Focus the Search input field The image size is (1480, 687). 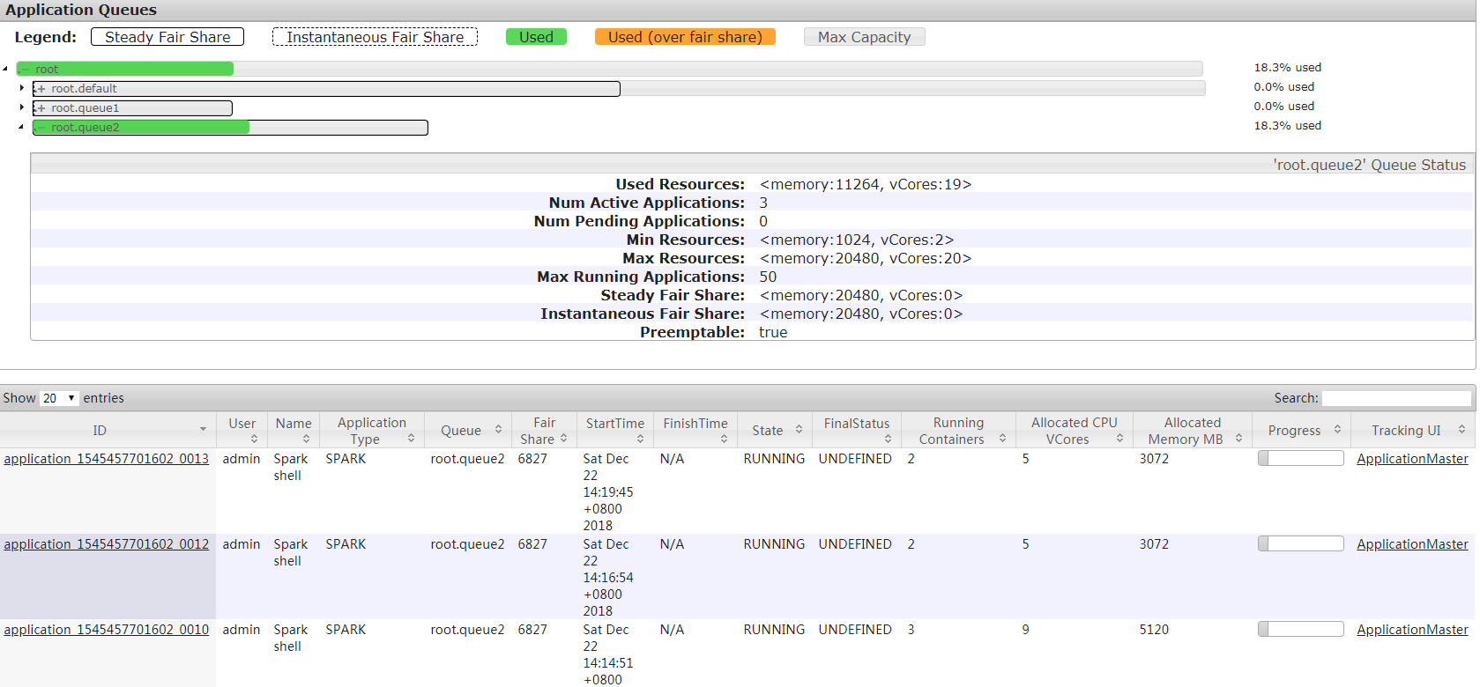tap(1397, 398)
